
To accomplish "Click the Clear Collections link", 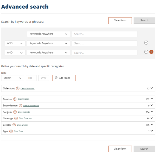I will (28, 88).
